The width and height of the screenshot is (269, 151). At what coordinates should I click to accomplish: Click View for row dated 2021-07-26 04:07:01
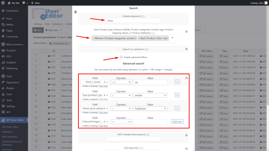(x=224, y=79)
